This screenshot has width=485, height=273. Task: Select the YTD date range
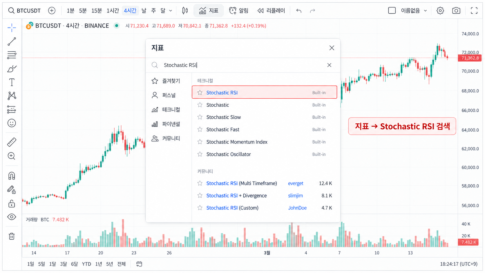pyautogui.click(x=86, y=264)
